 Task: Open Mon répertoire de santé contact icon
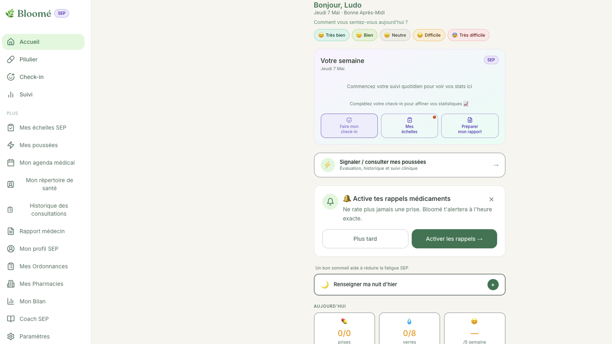click(11, 184)
